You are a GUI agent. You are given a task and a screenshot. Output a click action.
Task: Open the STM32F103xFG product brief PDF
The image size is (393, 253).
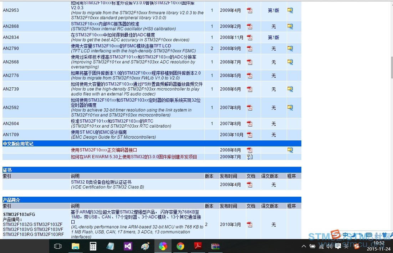[x=250, y=224]
